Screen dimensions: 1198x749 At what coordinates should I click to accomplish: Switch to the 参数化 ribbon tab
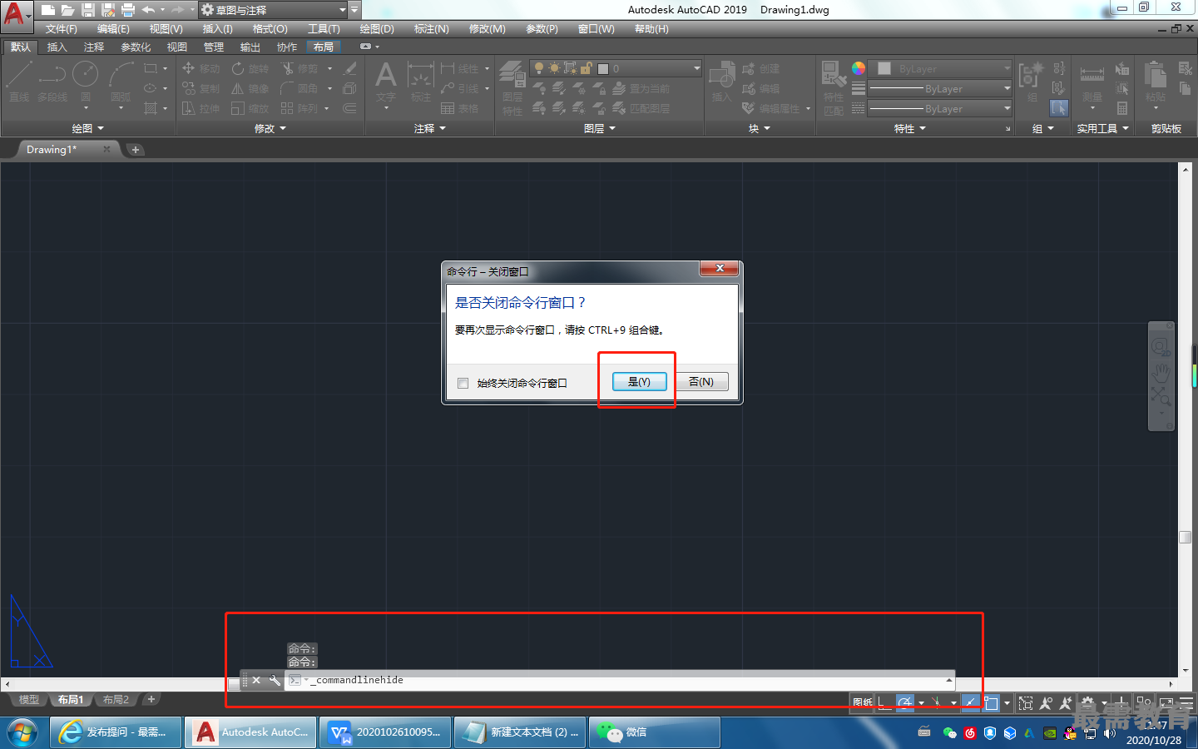[x=136, y=47]
